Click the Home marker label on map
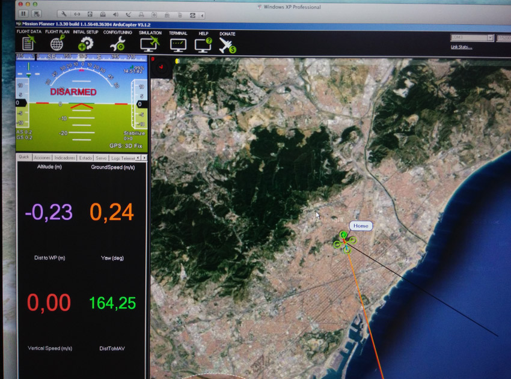This screenshot has width=511, height=379. (x=361, y=226)
